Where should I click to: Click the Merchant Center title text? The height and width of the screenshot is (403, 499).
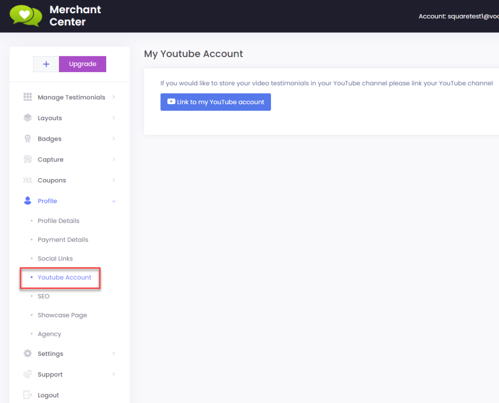[75, 16]
